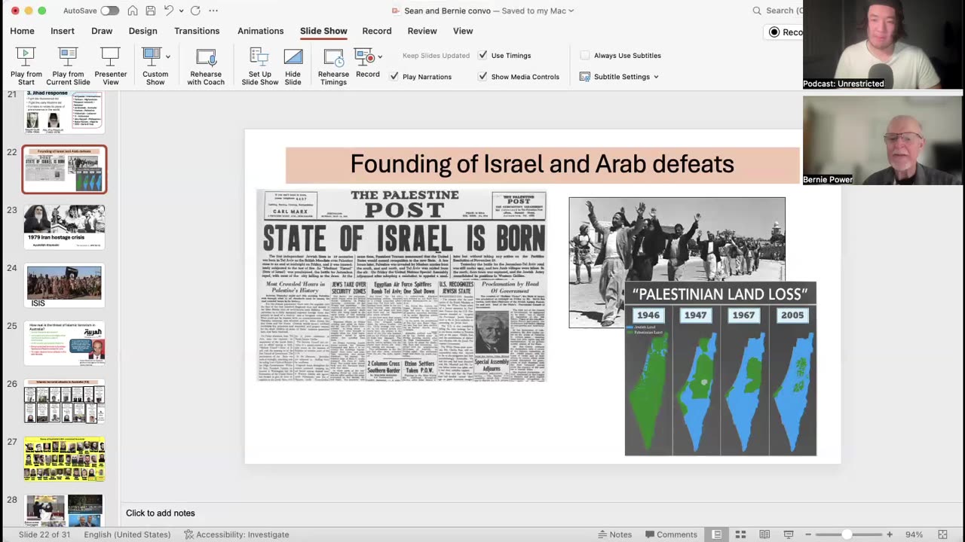Image resolution: width=965 pixels, height=542 pixels.
Task: Click the Home icon in title bar
Action: (x=133, y=11)
